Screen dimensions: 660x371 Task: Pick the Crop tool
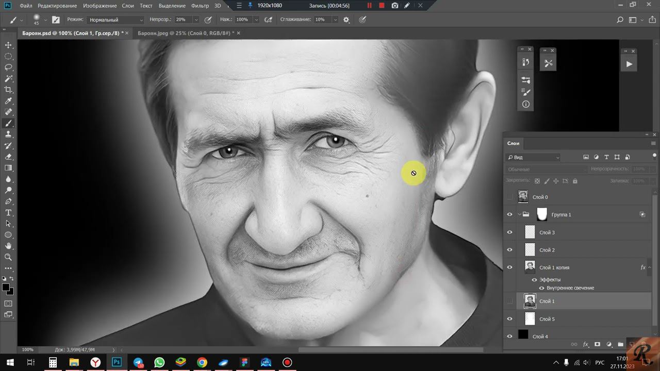(8, 90)
